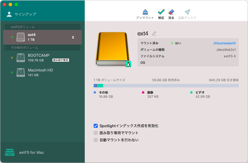The image size is (248, 163).
Task: Click the green fullscreen window button
Action: click(x=16, y=5)
